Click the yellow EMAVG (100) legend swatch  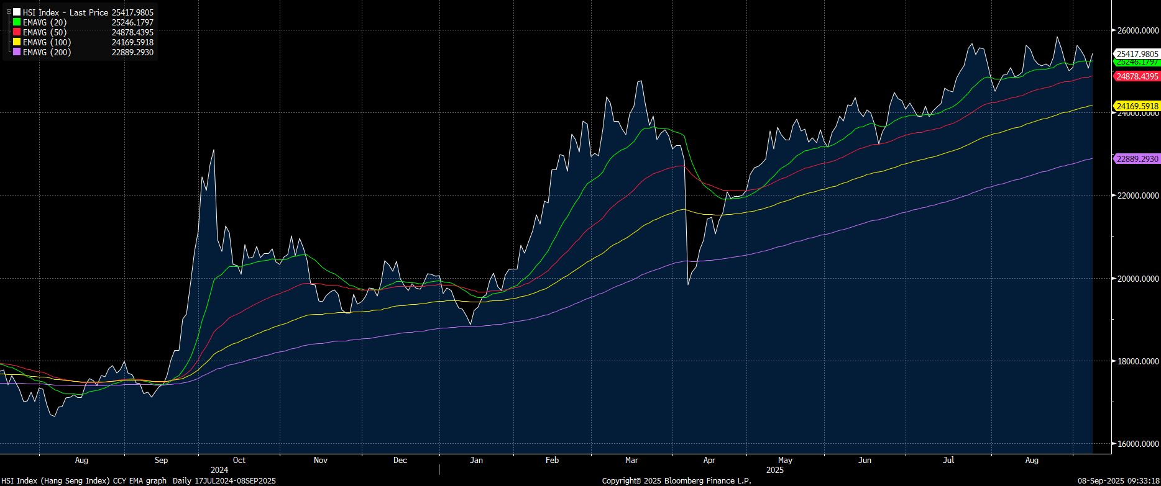[x=17, y=42]
